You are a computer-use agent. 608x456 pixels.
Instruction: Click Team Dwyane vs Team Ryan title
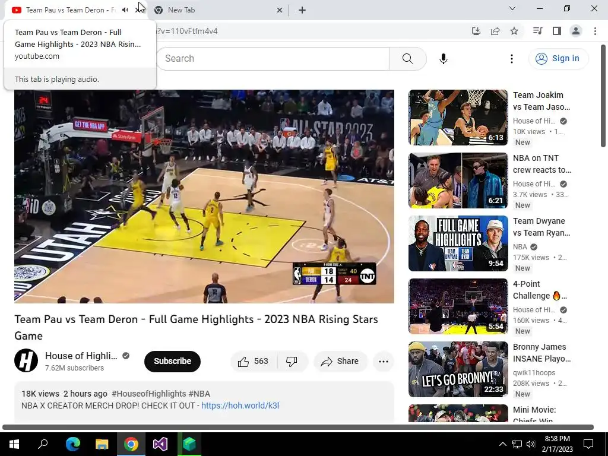pos(541,227)
